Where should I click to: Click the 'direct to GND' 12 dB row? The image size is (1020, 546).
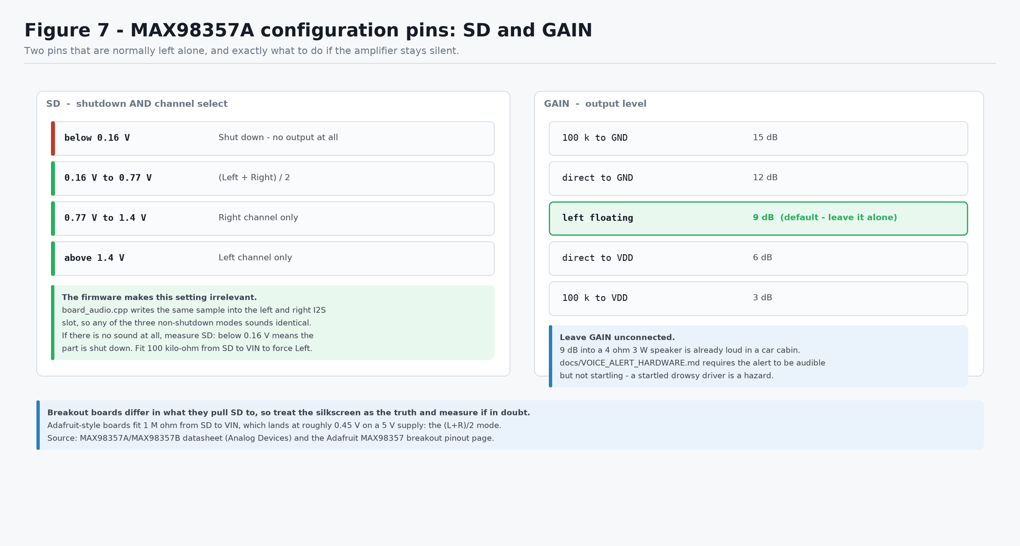click(x=758, y=178)
